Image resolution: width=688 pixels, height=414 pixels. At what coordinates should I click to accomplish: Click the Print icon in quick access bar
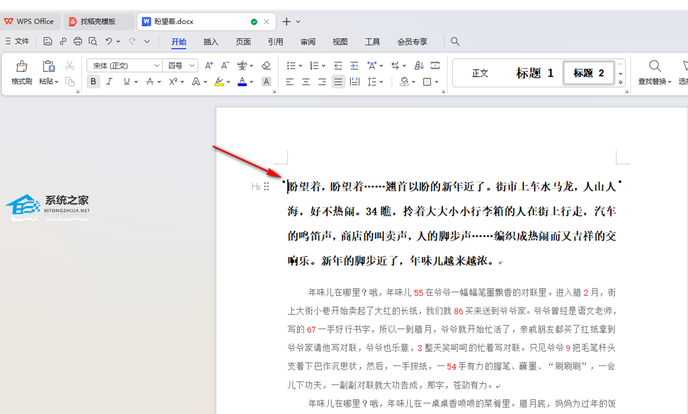[78, 41]
